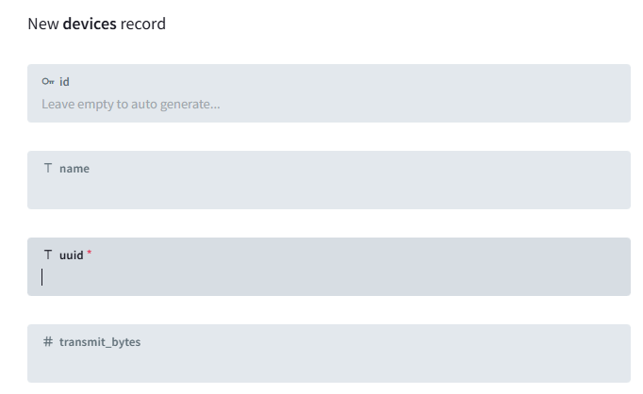The height and width of the screenshot is (394, 643).
Task: Click the "id" field label
Action: 64,82
